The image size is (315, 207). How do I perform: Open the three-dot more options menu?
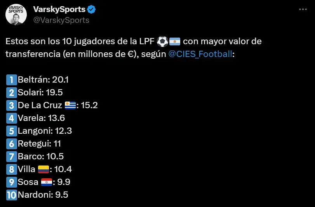(303, 9)
